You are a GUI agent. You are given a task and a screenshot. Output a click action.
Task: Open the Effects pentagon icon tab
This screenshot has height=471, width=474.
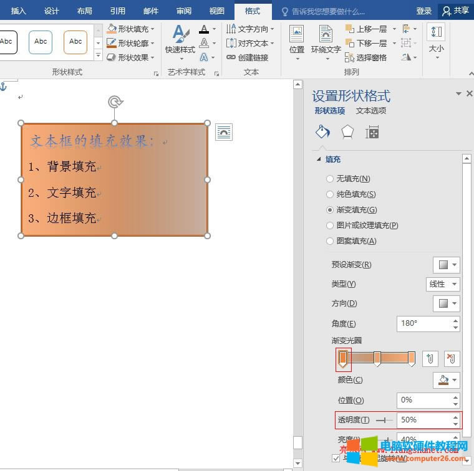[347, 132]
